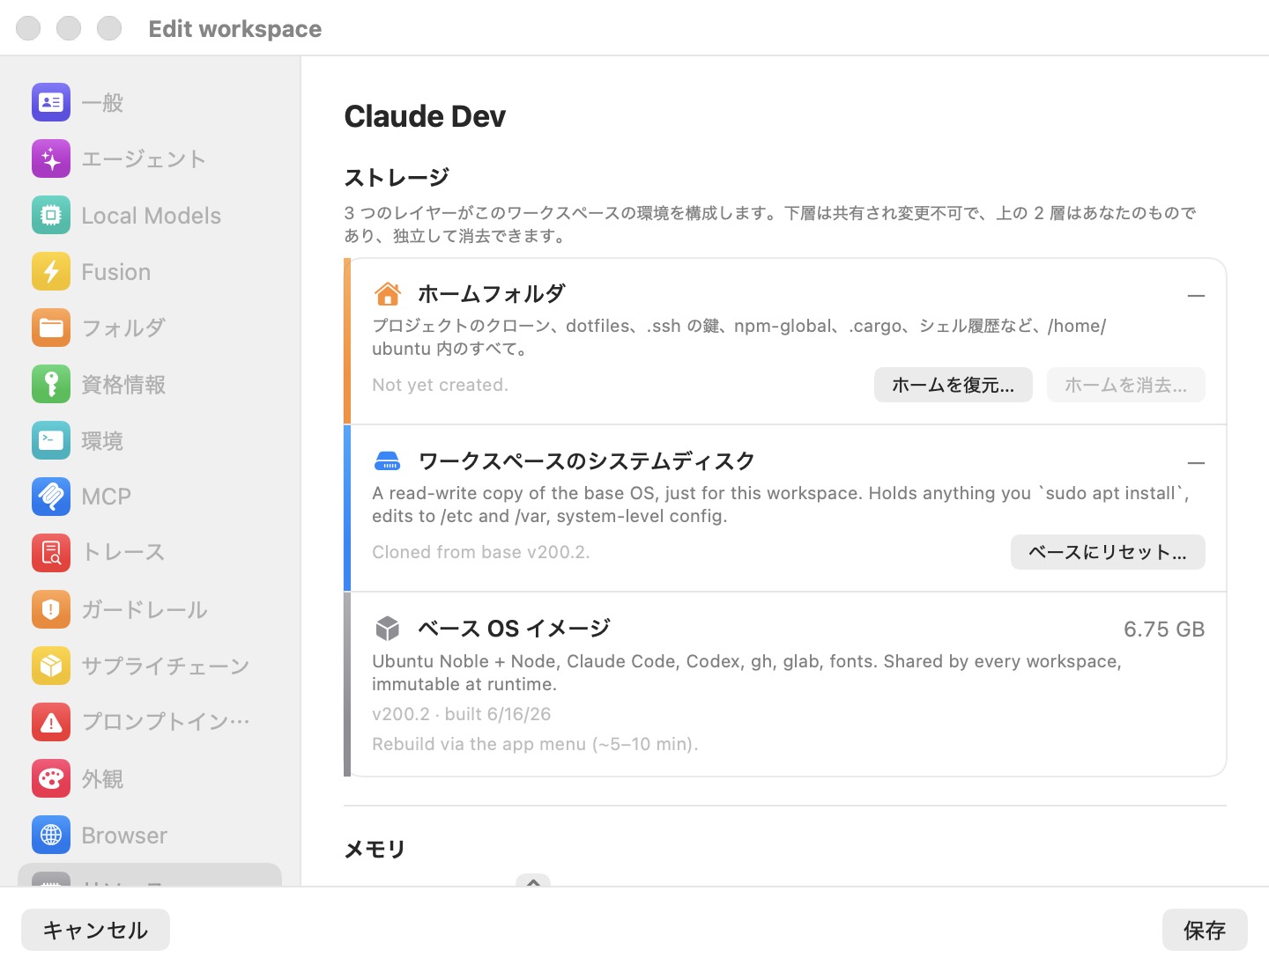This screenshot has height=972, width=1269.
Task: Select プロンプトイン… label in sidebar
Action: [x=166, y=722]
